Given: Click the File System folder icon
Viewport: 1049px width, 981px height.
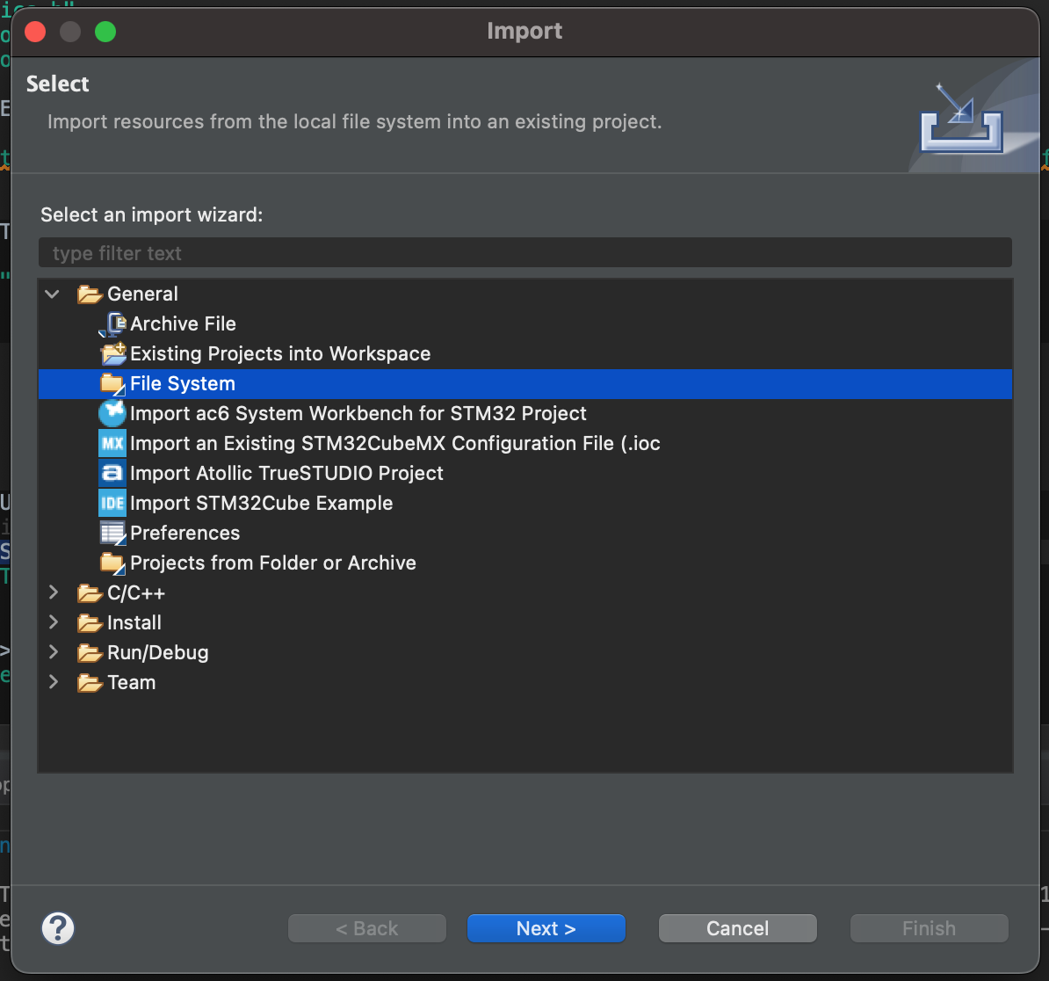Looking at the screenshot, I should 112,384.
